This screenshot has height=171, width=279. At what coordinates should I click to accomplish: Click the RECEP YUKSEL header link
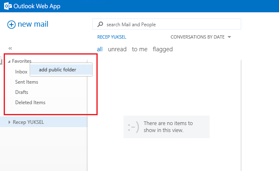112,37
